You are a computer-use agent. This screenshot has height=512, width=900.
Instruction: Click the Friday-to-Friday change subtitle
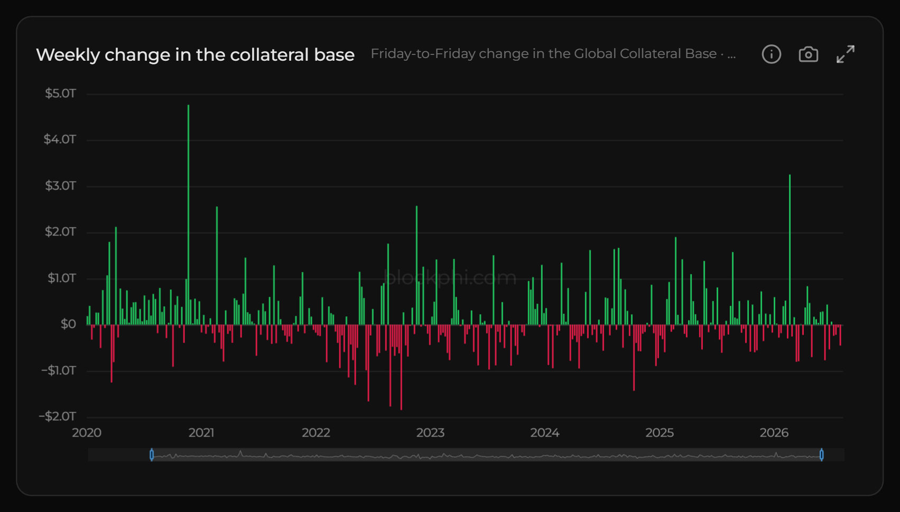(553, 54)
